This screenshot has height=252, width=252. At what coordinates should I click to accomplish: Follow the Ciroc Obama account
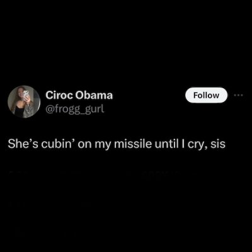point(206,95)
